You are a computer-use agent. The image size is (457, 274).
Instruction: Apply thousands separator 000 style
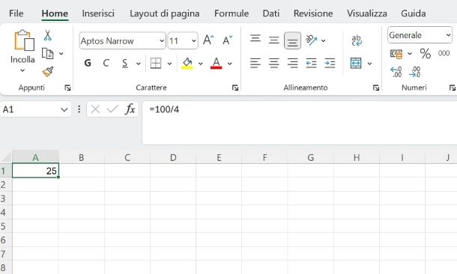444,53
